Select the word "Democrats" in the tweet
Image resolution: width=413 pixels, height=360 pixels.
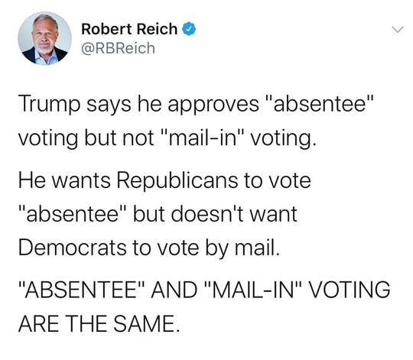click(73, 248)
